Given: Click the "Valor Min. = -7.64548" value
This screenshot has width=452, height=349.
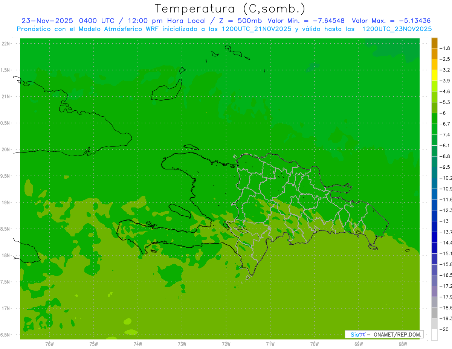Looking at the screenshot, I should pyautogui.click(x=306, y=21).
